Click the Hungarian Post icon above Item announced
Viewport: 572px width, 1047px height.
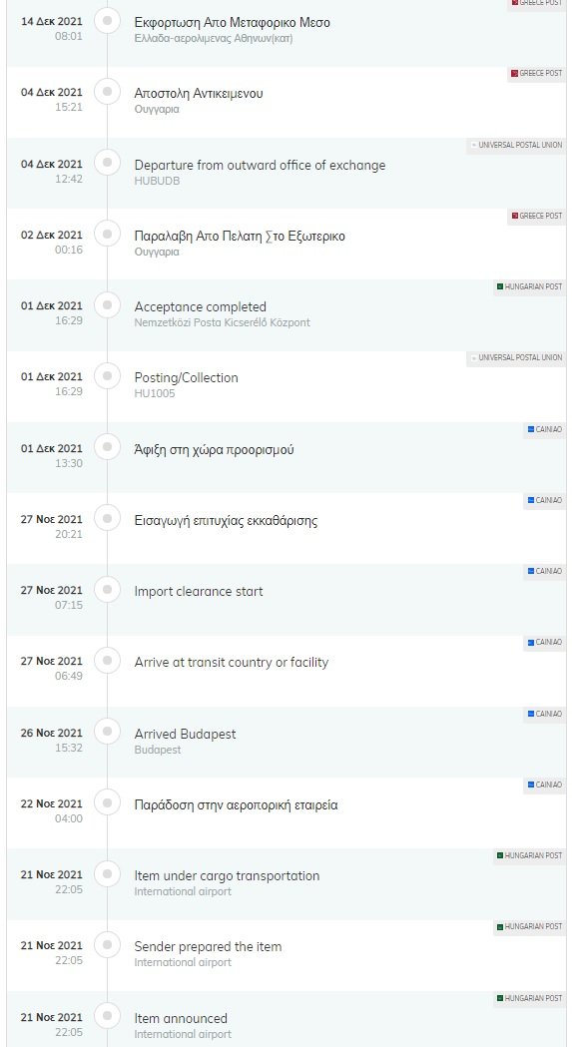(x=499, y=998)
